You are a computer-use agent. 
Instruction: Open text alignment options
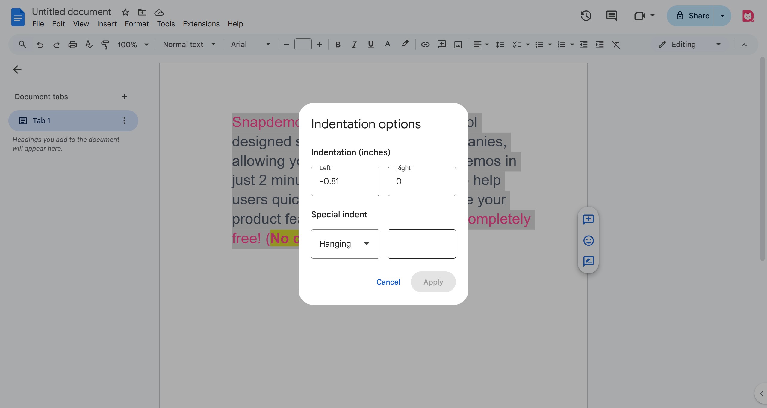481,45
